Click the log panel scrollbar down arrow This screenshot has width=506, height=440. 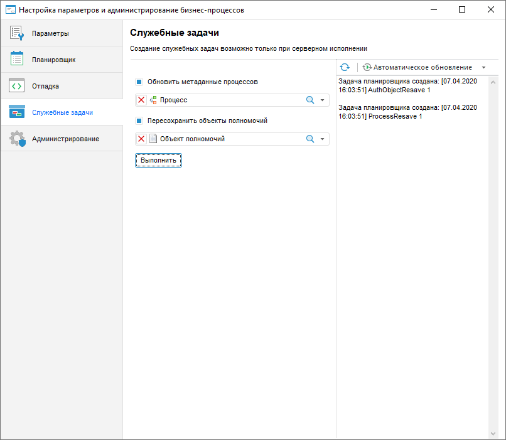(x=493, y=433)
